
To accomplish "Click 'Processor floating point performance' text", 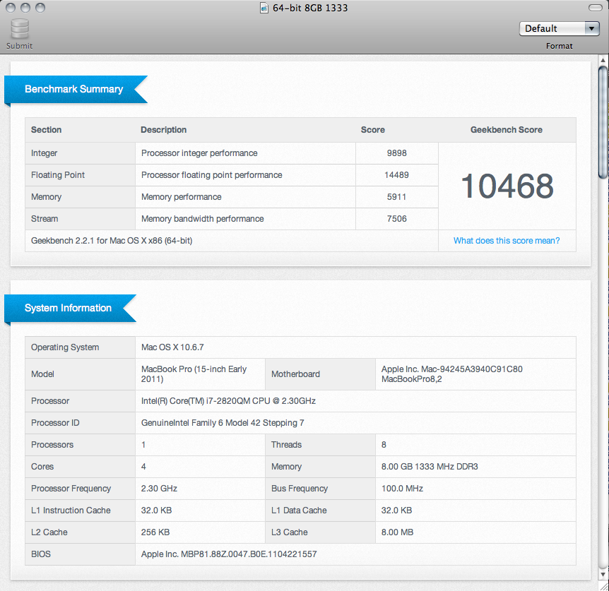I will pos(212,175).
